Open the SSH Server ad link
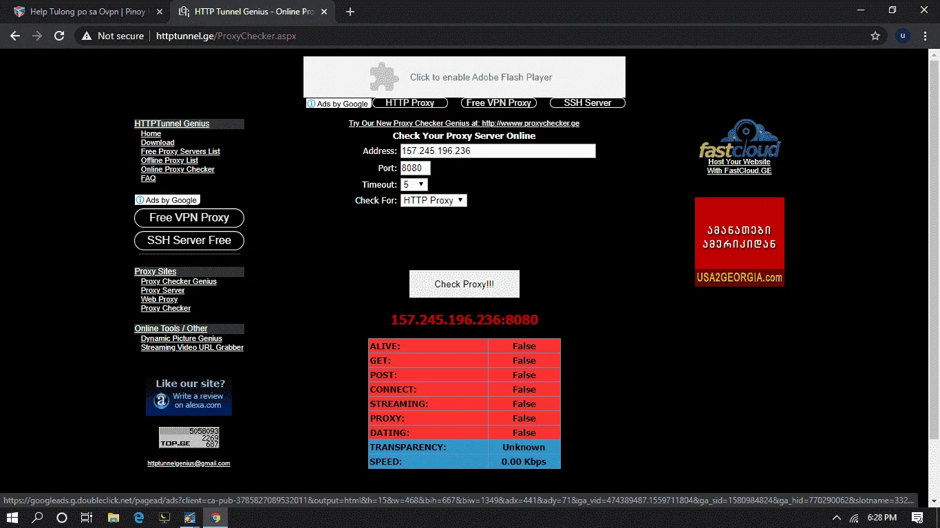940x528 pixels. (588, 103)
